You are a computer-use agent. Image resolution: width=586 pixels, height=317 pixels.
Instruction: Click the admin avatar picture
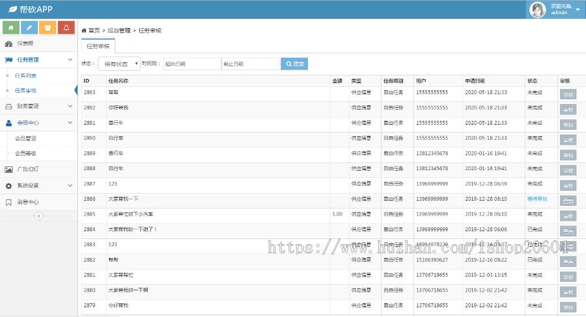[x=537, y=10]
